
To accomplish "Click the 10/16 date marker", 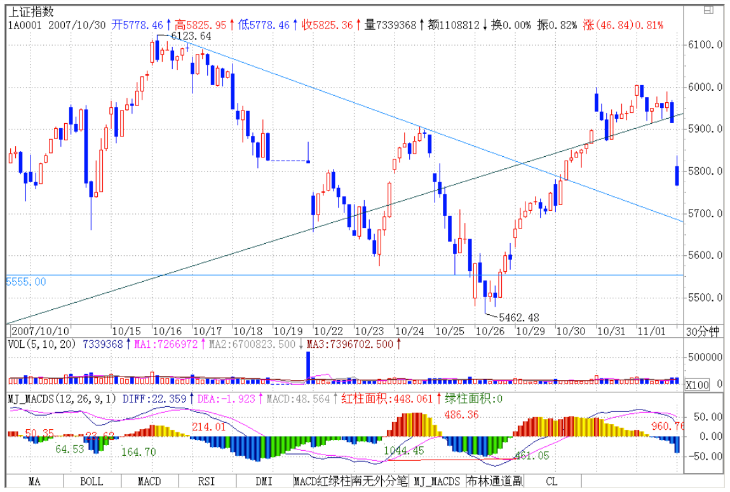I will pos(167,331).
